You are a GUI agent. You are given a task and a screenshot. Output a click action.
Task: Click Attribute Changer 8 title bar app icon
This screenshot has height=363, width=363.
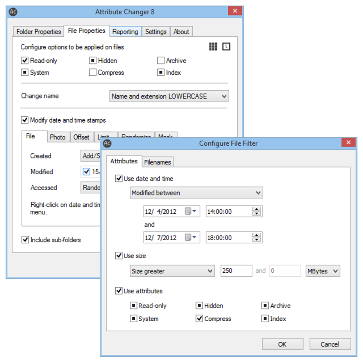pos(13,12)
